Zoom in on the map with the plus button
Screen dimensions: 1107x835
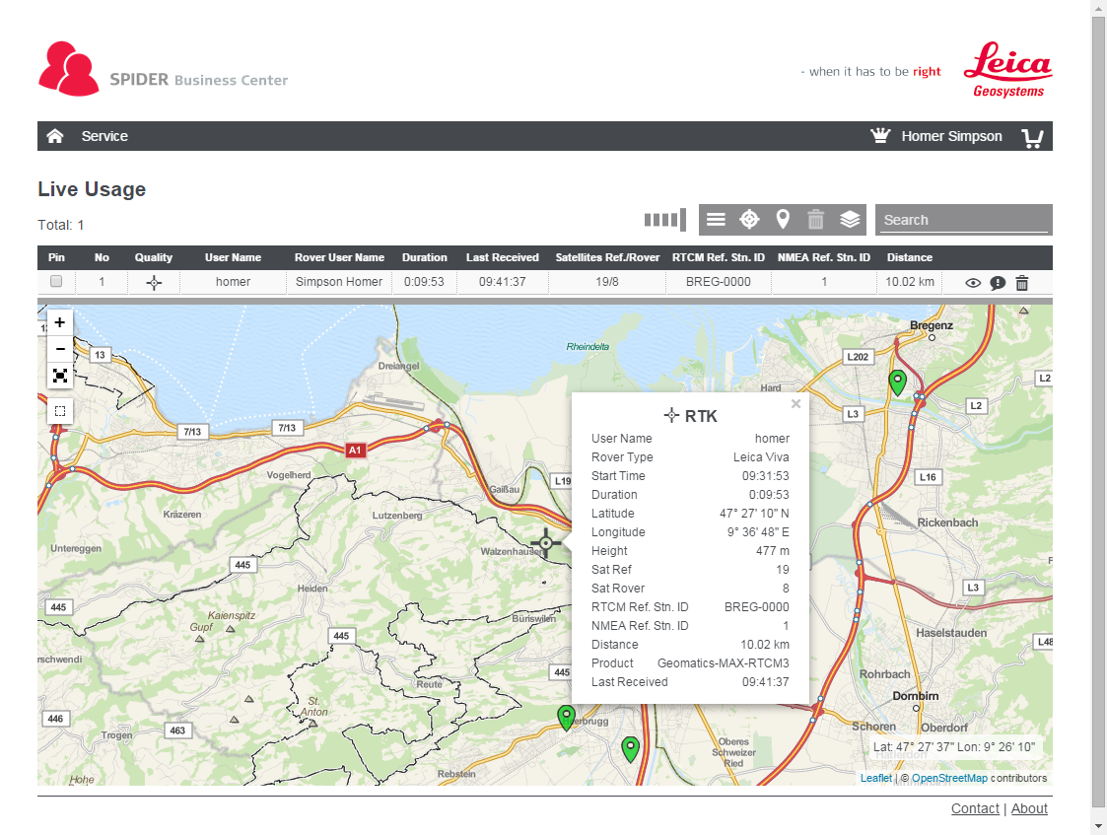point(60,322)
